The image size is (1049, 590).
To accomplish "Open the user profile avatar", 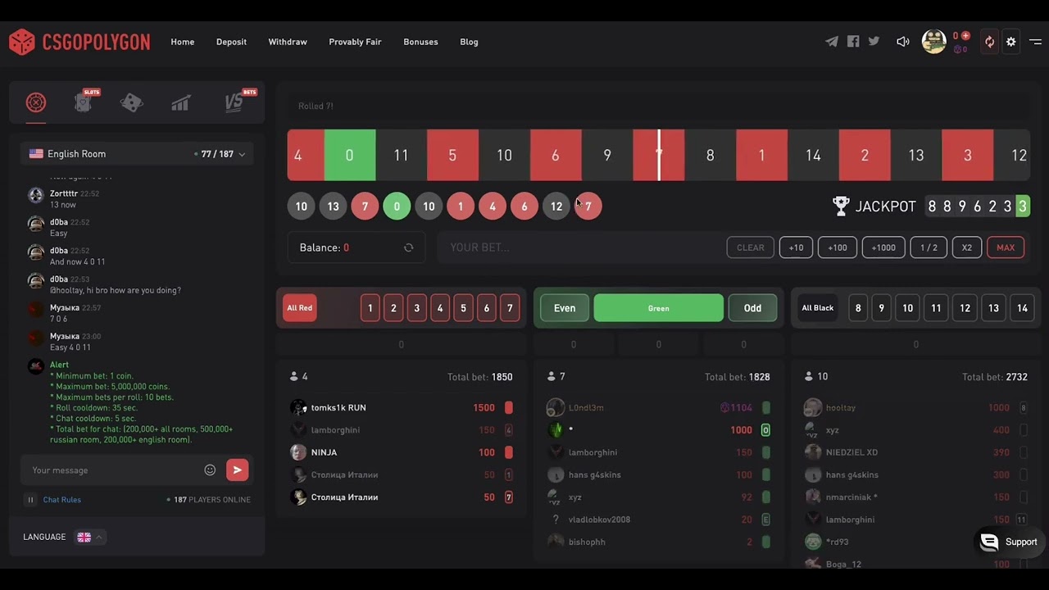I will tap(934, 42).
